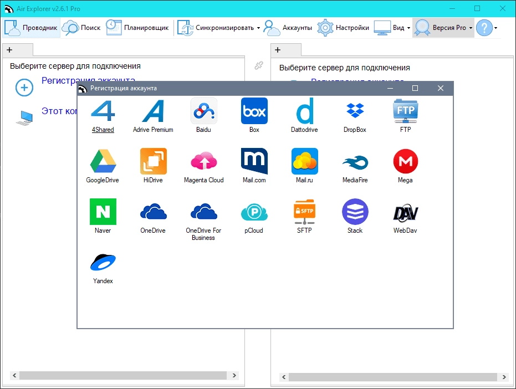516x389 pixels.
Task: Click the Синхронизировать button
Action: coord(216,28)
